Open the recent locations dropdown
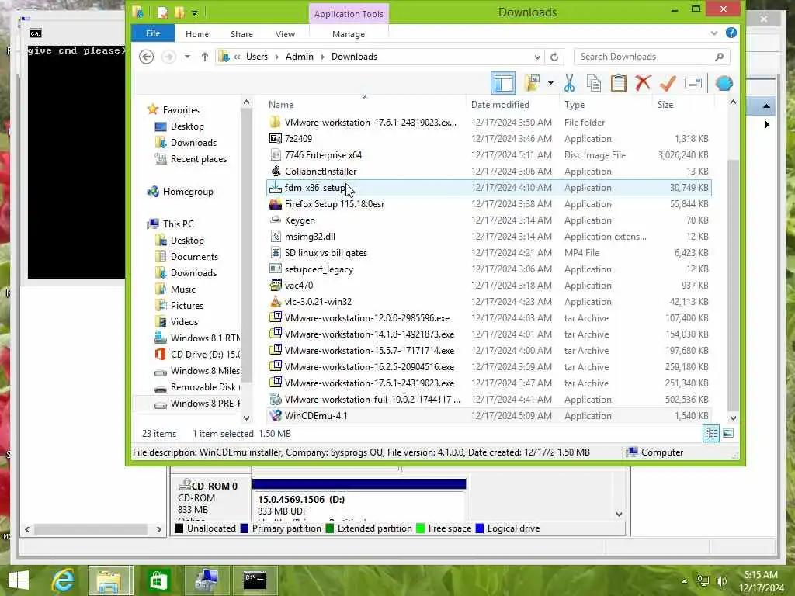This screenshot has width=795, height=596. pos(188,57)
